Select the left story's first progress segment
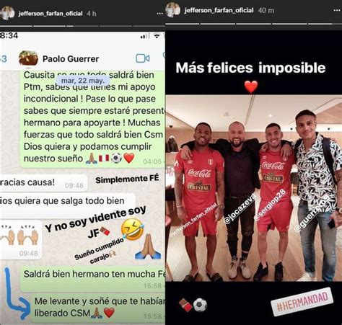 click(x=16, y=26)
